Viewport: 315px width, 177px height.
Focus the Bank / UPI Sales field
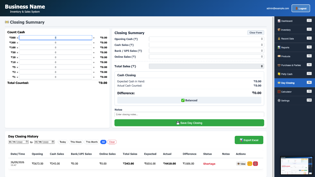point(206,51)
